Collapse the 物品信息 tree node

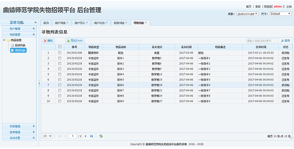(4, 40)
